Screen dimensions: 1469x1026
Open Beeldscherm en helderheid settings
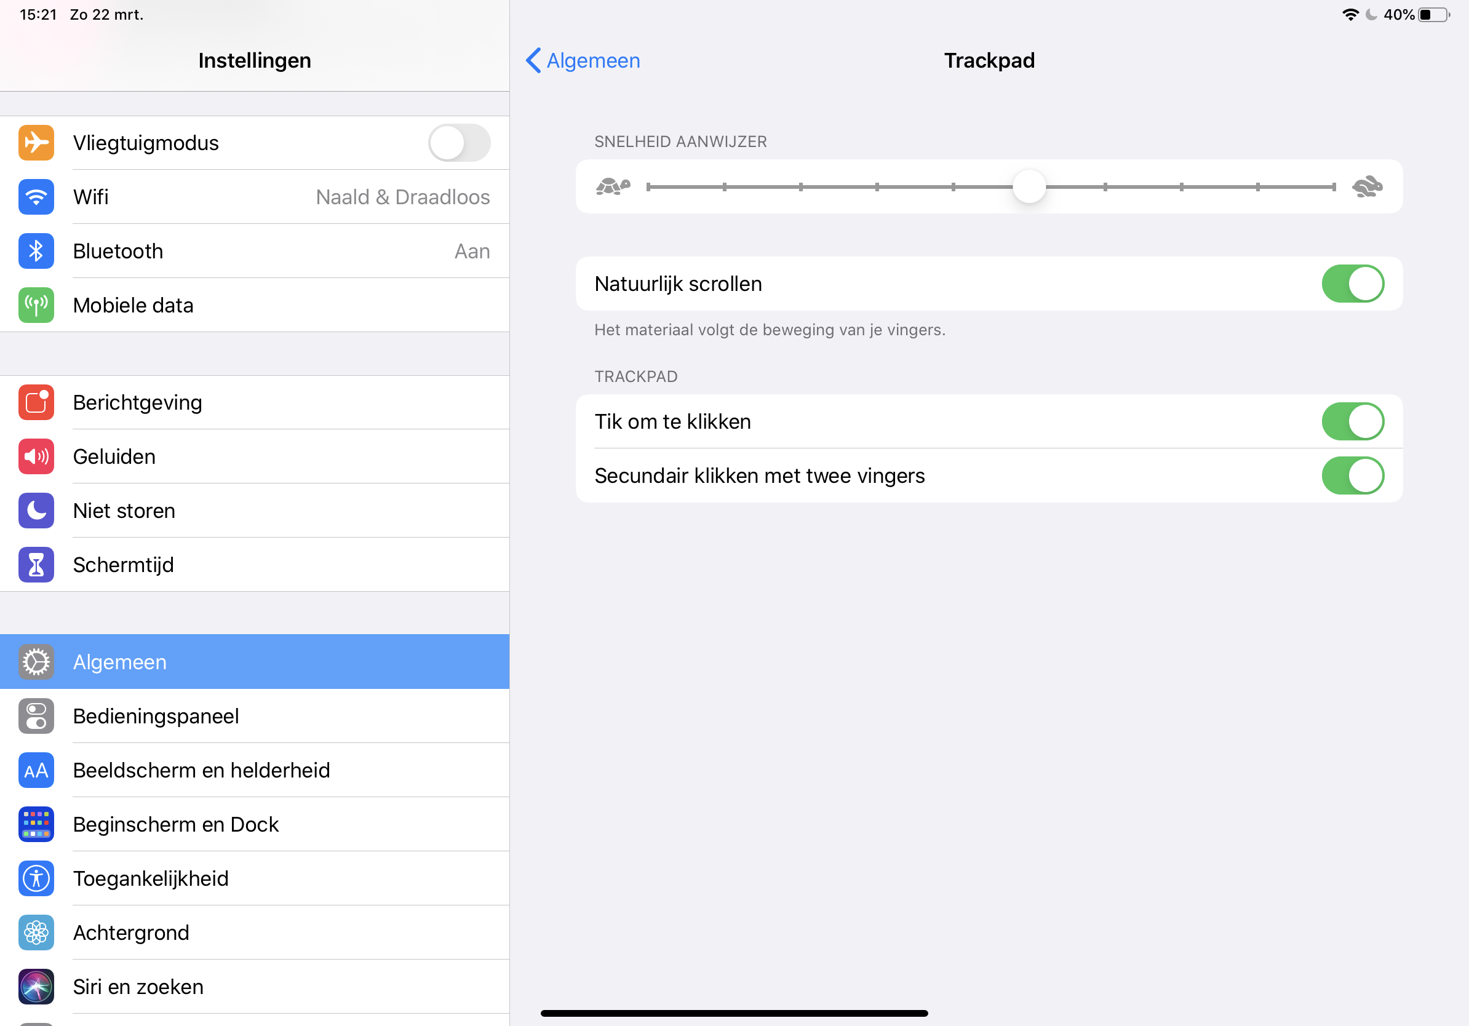(x=202, y=770)
